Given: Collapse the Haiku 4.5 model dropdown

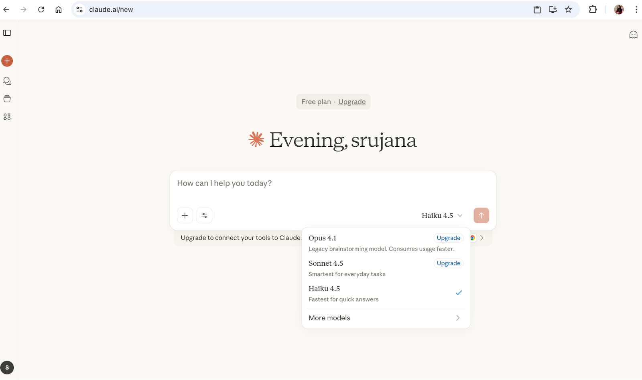Looking at the screenshot, I should point(442,216).
